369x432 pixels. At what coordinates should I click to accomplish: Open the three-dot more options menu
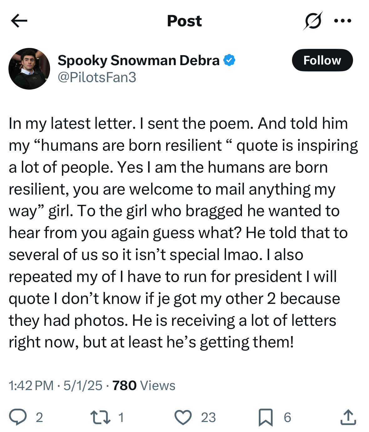[343, 21]
